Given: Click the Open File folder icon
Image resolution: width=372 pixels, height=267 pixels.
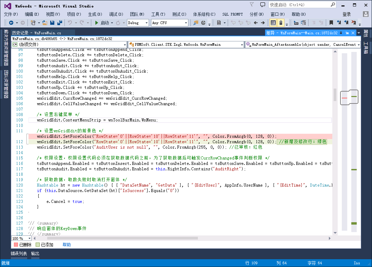Looking at the screenshot, I should (44, 23).
